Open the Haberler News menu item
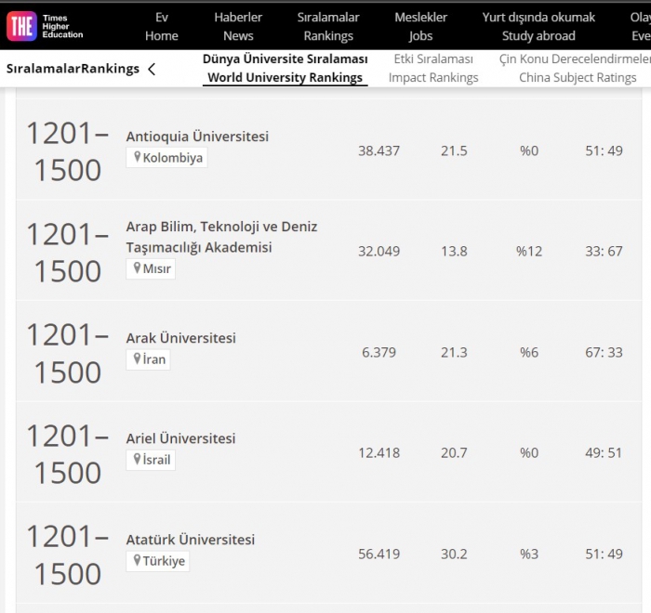 [x=238, y=27]
